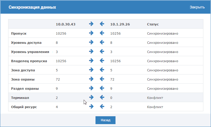Viewport: 211px width, 127px height.
Task: Click Синхронизировано status in Пропуск row
Action: click(163, 34)
